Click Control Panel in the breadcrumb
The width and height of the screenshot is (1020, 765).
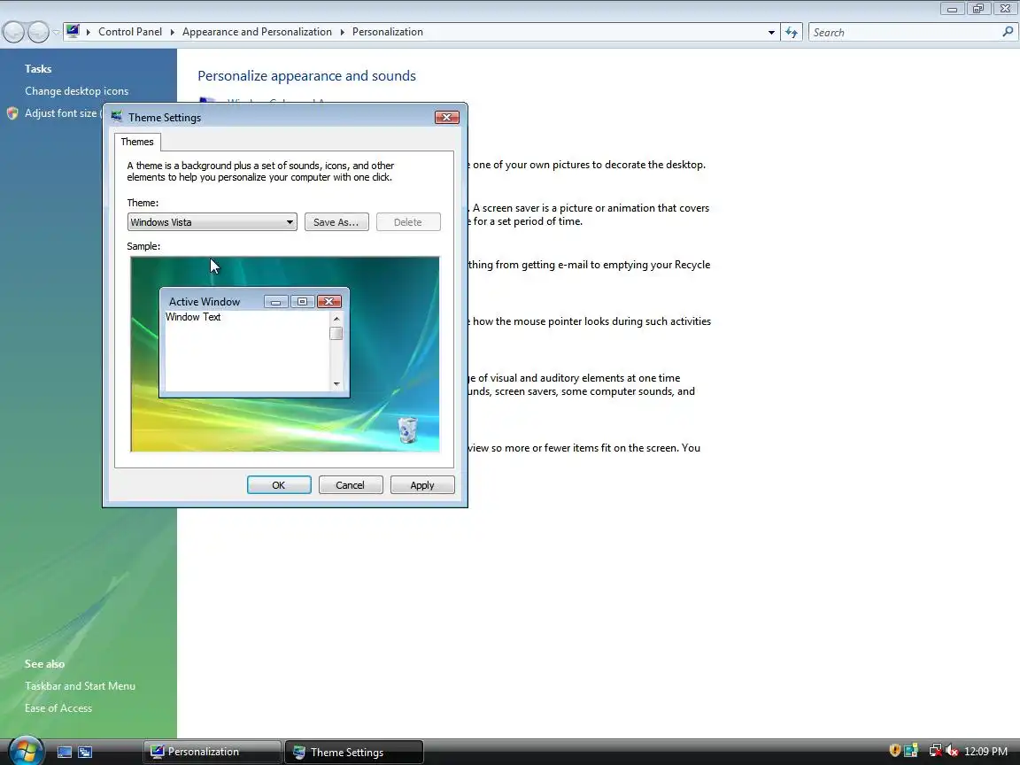[130, 32]
